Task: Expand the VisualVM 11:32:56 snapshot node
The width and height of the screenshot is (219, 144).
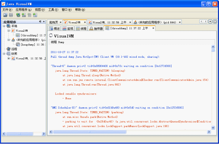Action: point(9,58)
